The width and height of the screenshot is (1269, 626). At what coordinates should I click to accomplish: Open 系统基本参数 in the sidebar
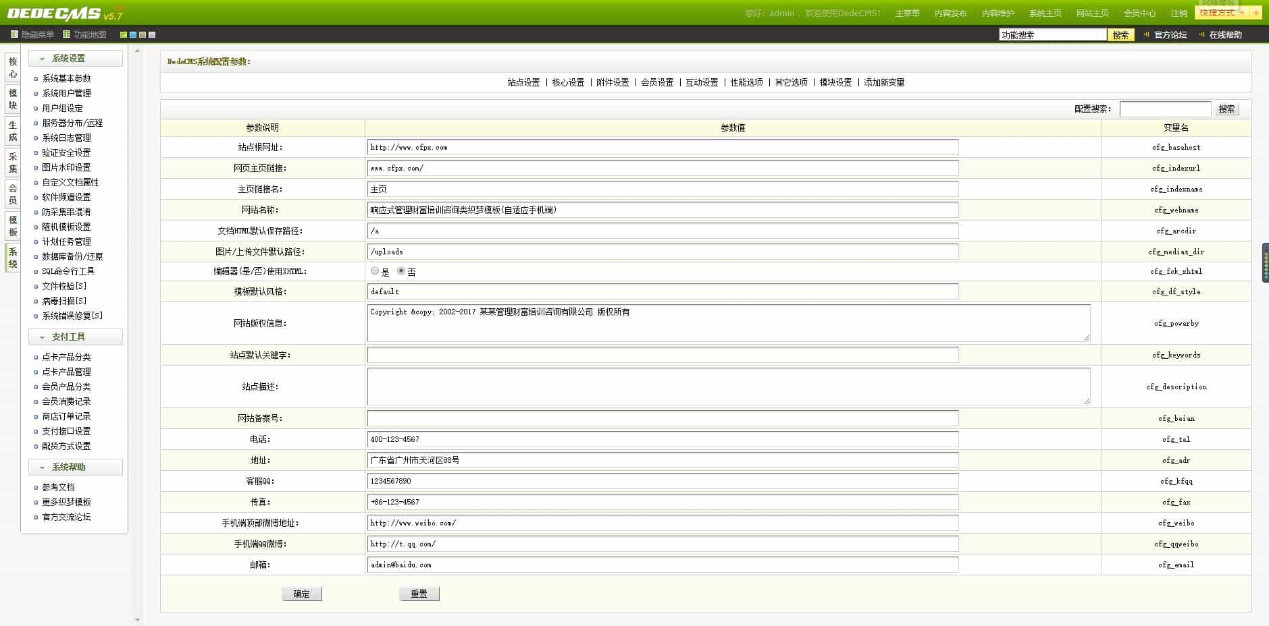pyautogui.click(x=66, y=78)
